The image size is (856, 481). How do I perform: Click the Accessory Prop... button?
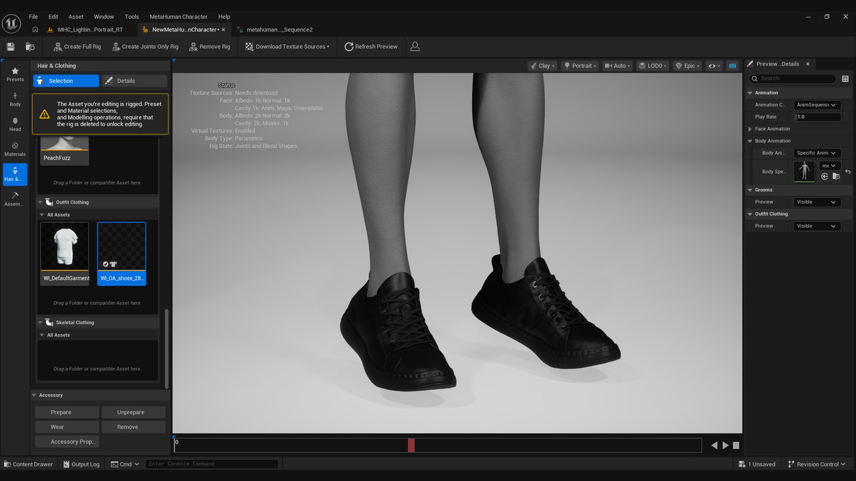click(x=67, y=442)
